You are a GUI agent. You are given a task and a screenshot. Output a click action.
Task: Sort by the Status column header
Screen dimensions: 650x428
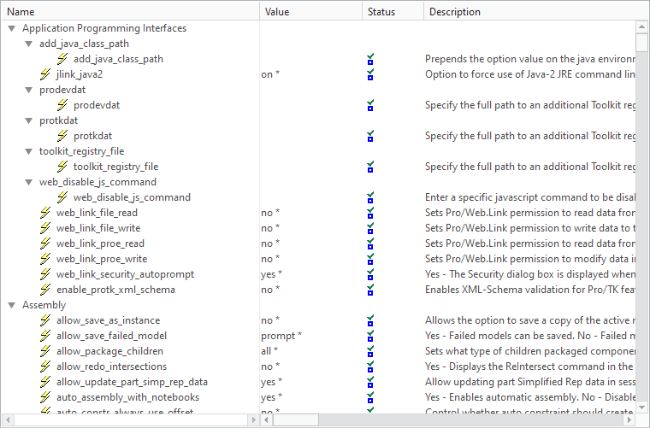tap(393, 12)
